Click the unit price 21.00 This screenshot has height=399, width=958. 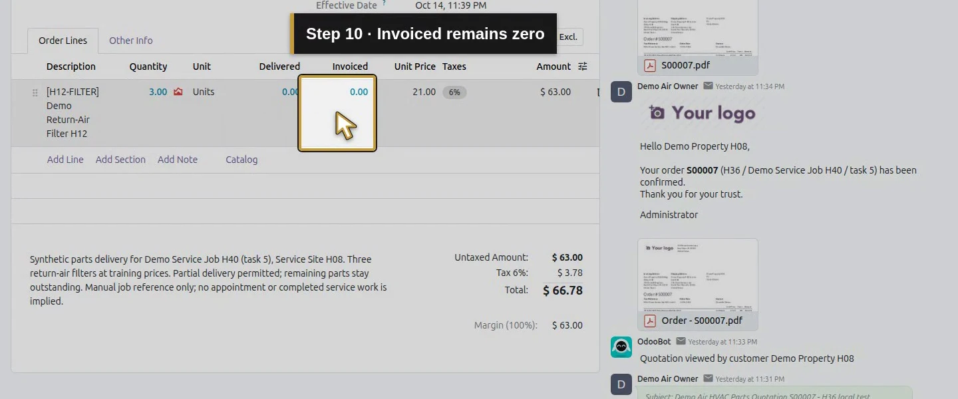424,92
